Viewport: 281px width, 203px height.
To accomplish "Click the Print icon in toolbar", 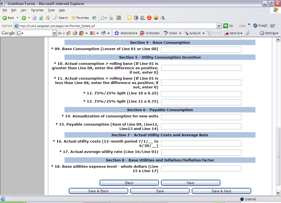I will click(111, 18).
